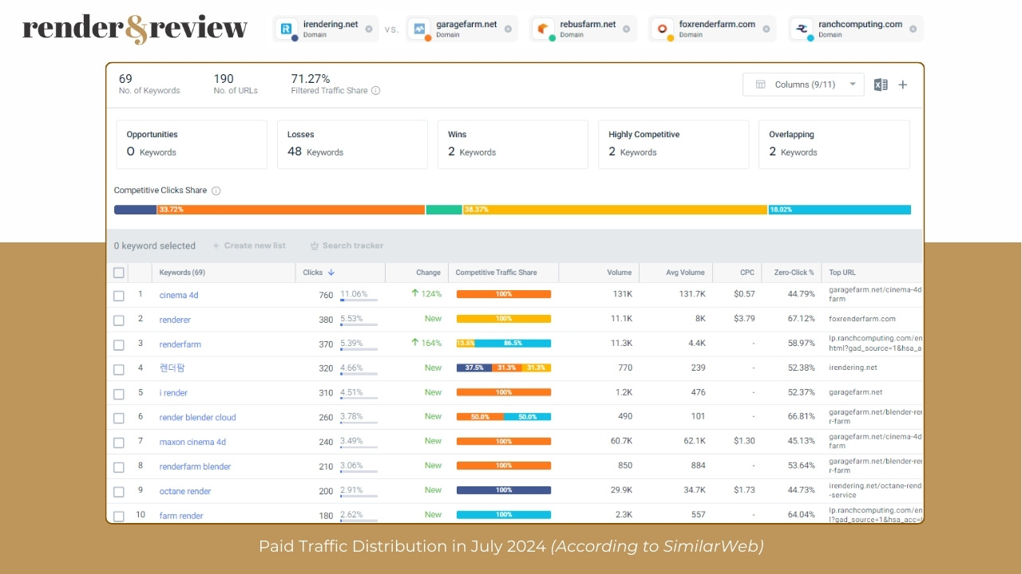Check the maxon cinema 4d row checkbox
This screenshot has height=574, width=1022.
tap(119, 443)
